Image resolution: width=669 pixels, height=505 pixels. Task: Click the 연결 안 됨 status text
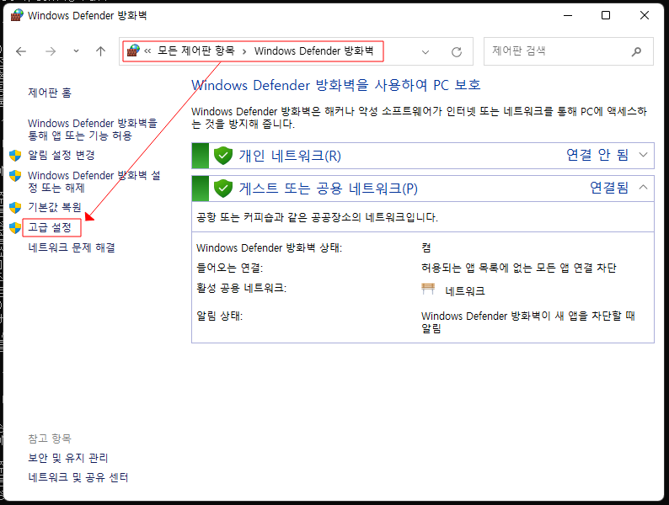597,155
